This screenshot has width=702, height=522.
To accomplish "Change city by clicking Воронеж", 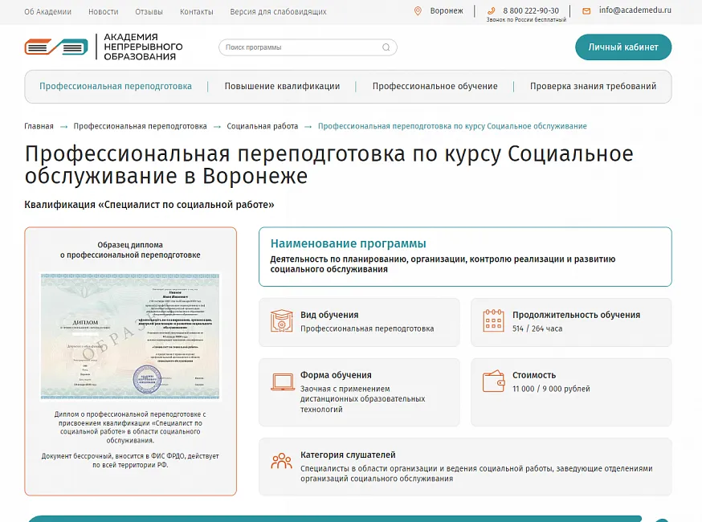I will (447, 10).
